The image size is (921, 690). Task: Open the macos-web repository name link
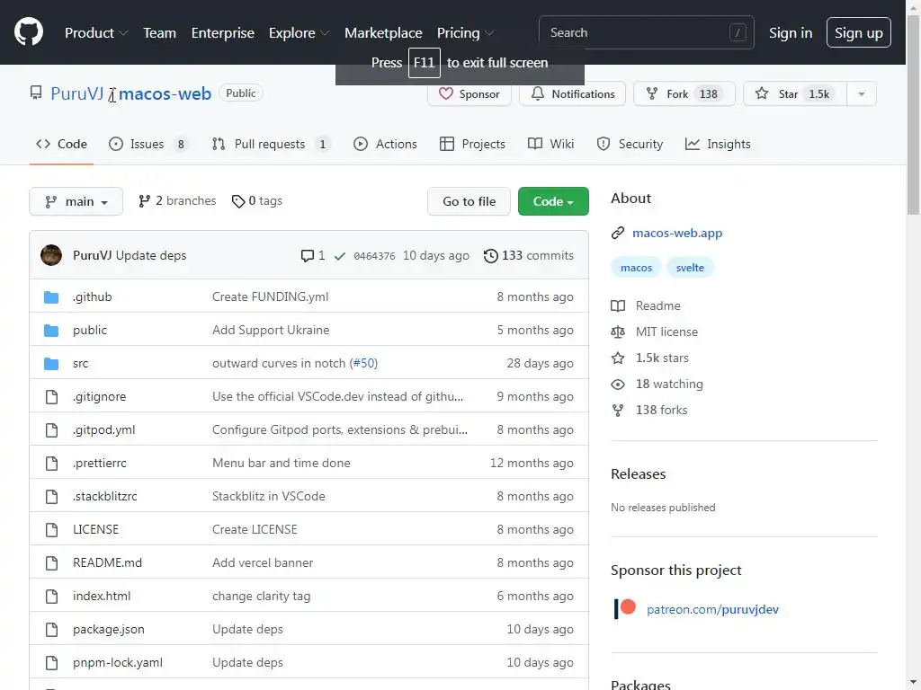click(165, 93)
